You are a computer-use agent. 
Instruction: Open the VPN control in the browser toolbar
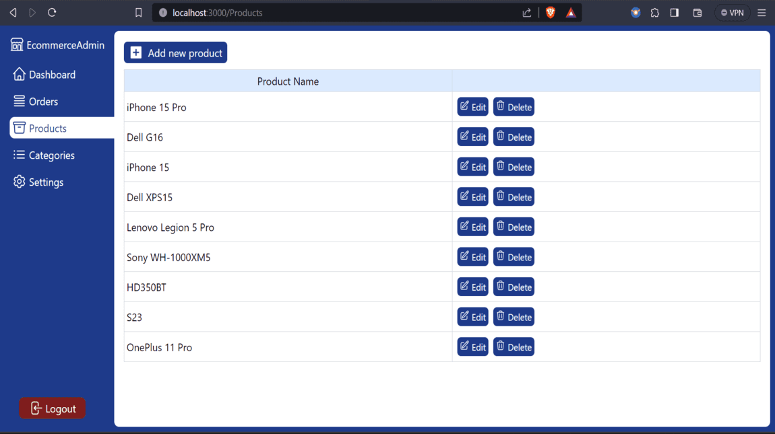click(732, 12)
